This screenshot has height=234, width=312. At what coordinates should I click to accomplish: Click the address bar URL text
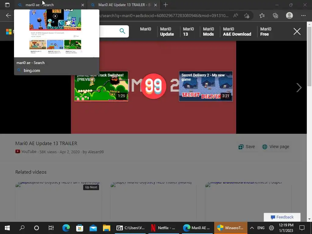[164, 16]
